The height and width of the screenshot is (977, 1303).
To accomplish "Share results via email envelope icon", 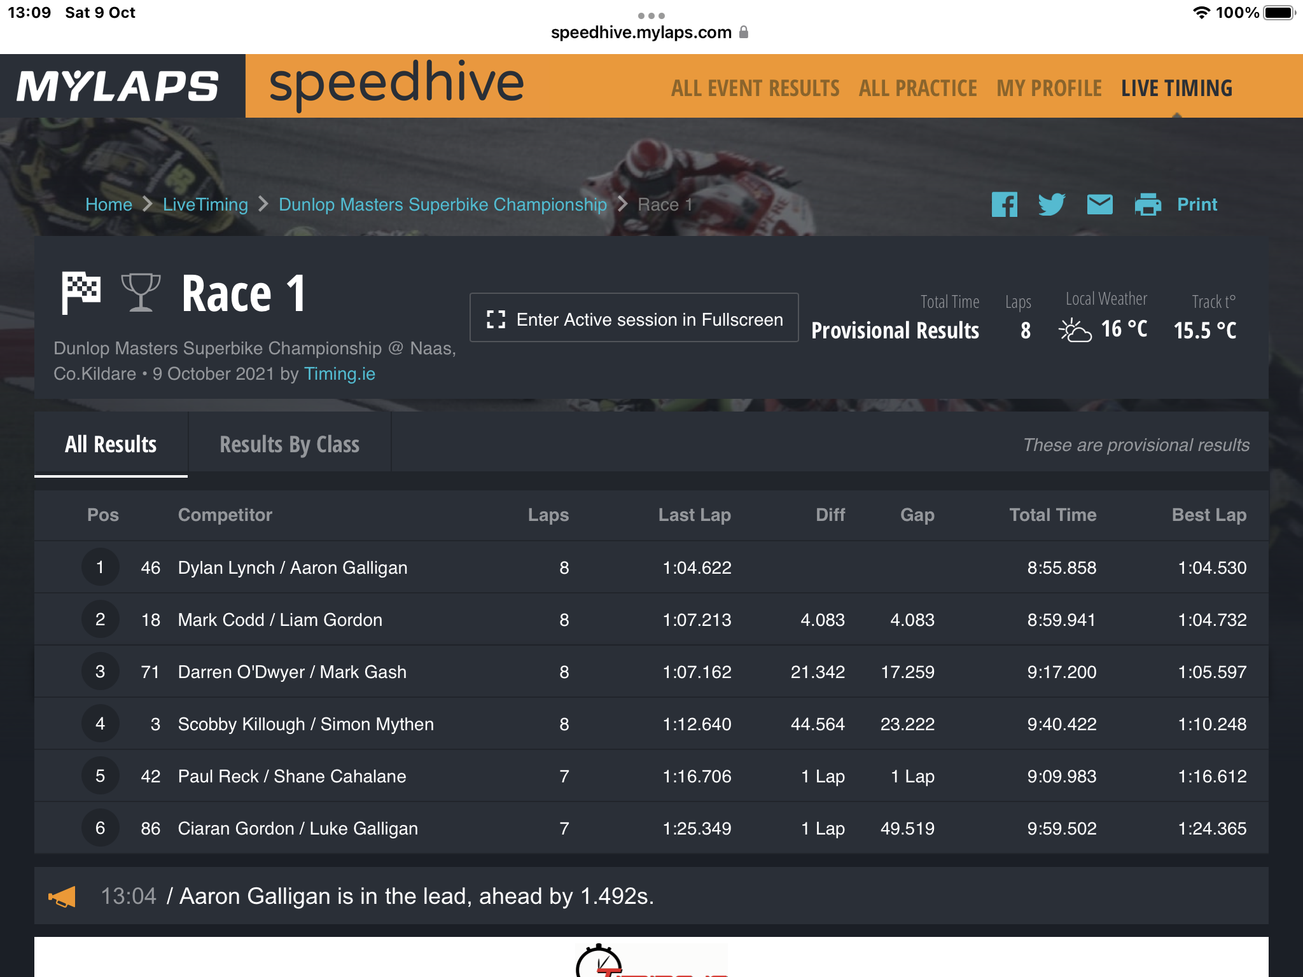I will (x=1099, y=205).
